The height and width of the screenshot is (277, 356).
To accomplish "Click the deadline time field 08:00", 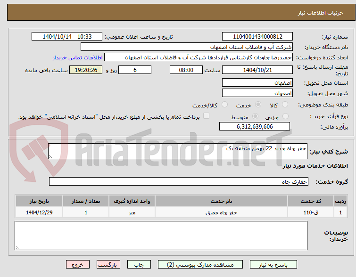I will [186, 70].
